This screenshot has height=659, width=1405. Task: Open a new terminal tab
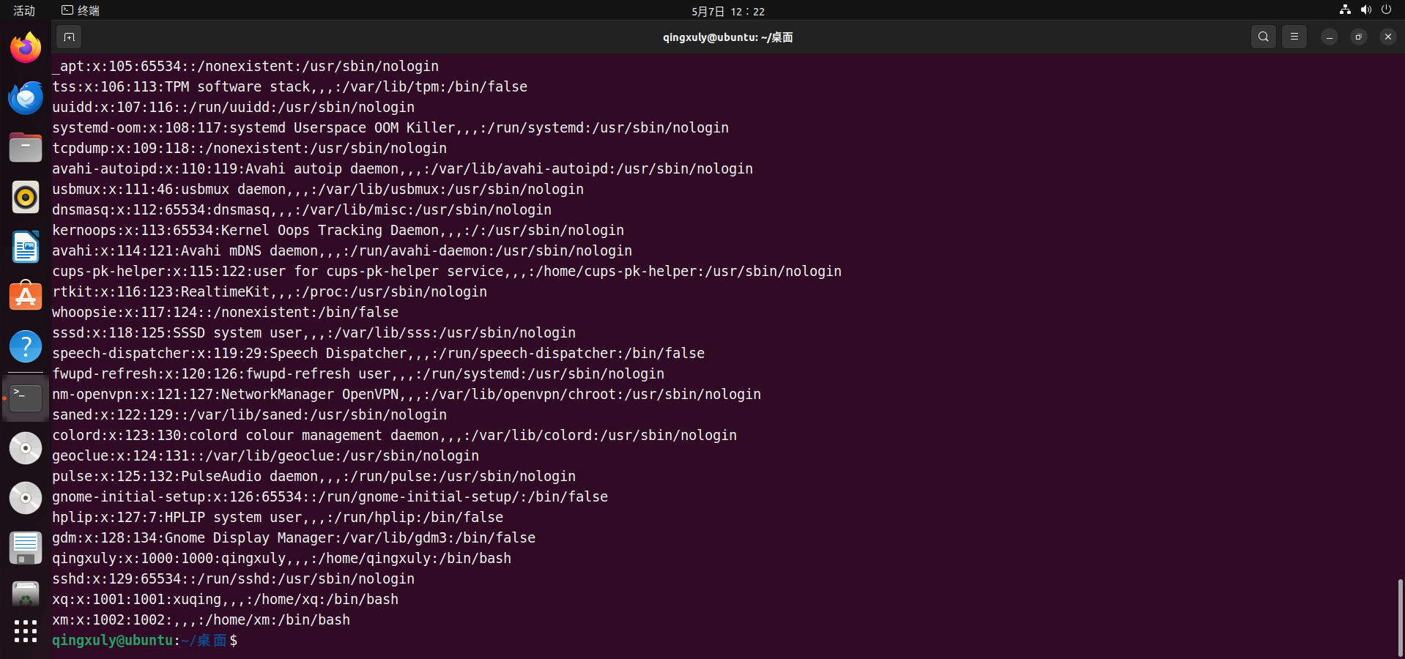pyautogui.click(x=69, y=37)
